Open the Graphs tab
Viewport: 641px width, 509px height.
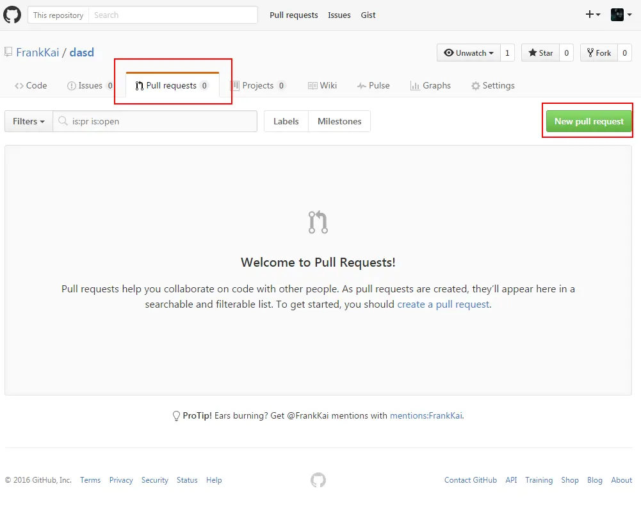[430, 85]
